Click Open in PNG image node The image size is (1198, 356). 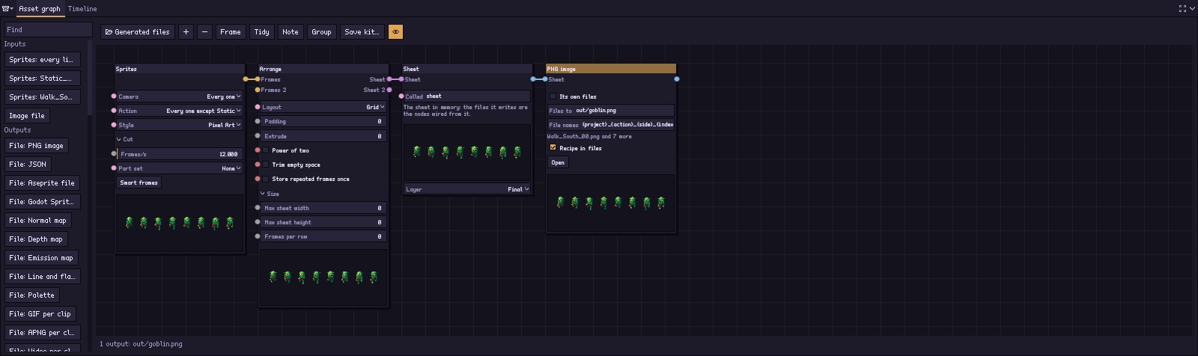pos(558,162)
